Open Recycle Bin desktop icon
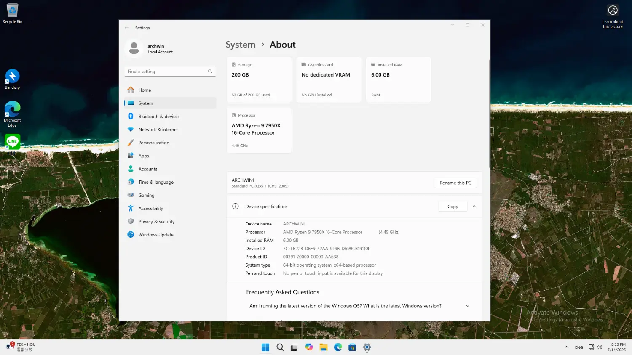 (x=12, y=13)
